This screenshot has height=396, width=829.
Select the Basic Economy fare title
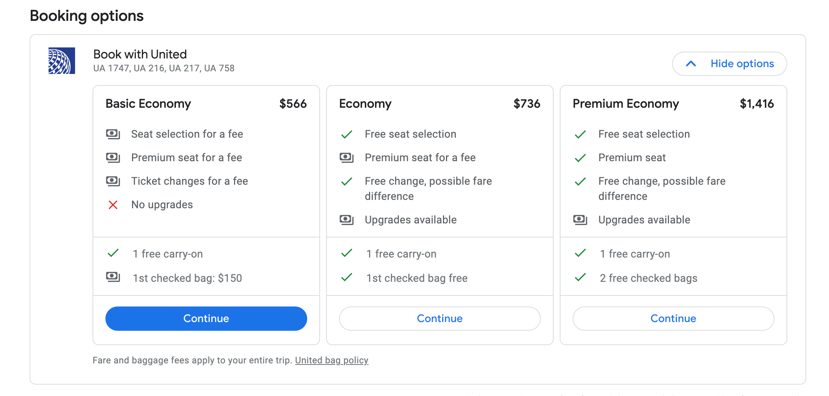(148, 104)
